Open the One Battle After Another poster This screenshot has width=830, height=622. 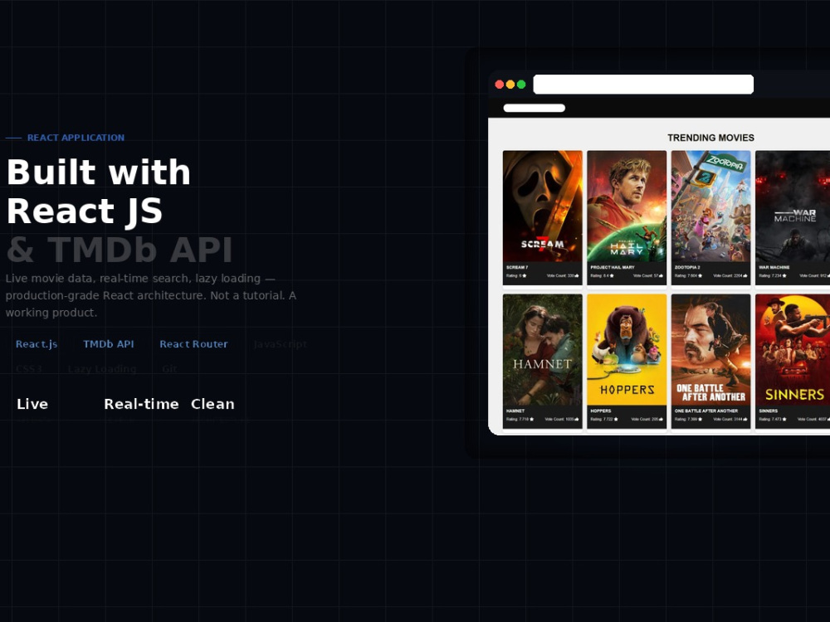[711, 350]
